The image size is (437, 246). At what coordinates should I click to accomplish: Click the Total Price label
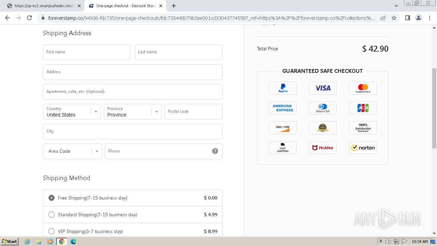(x=267, y=49)
